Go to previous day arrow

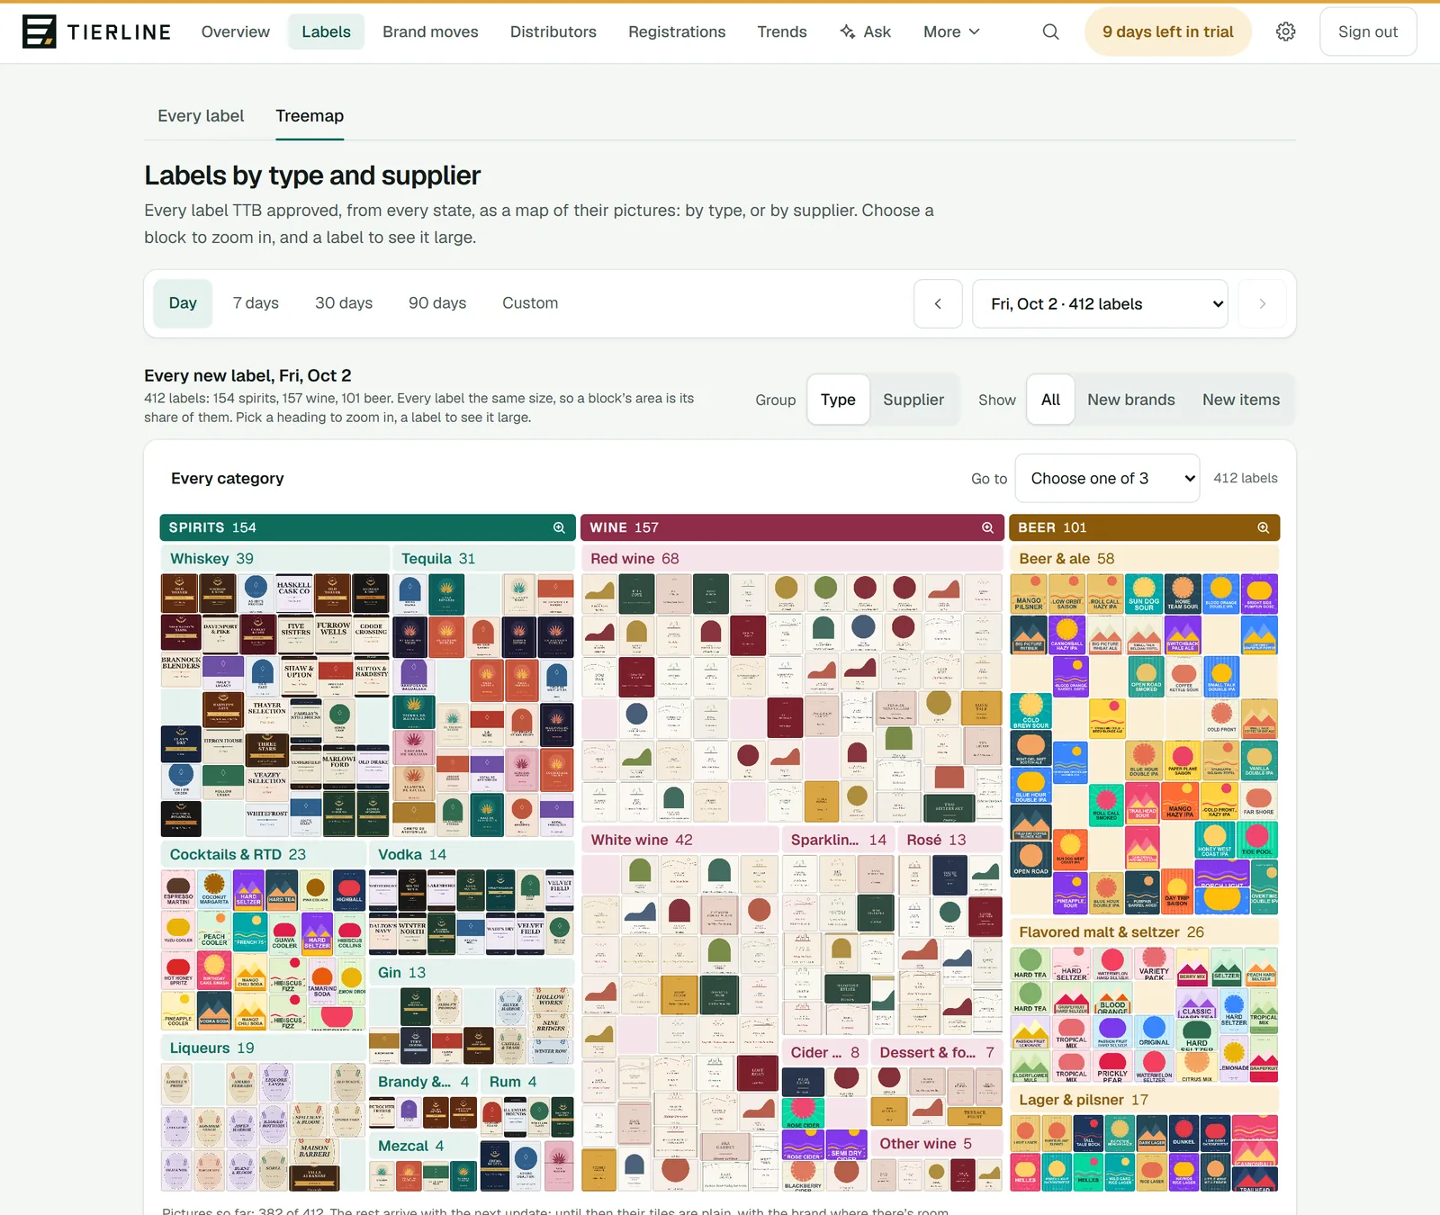(938, 304)
